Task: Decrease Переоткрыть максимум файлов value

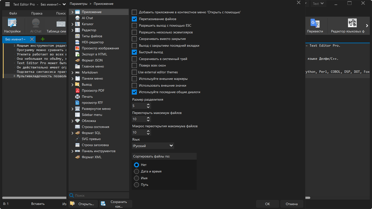Action: click(x=148, y=120)
